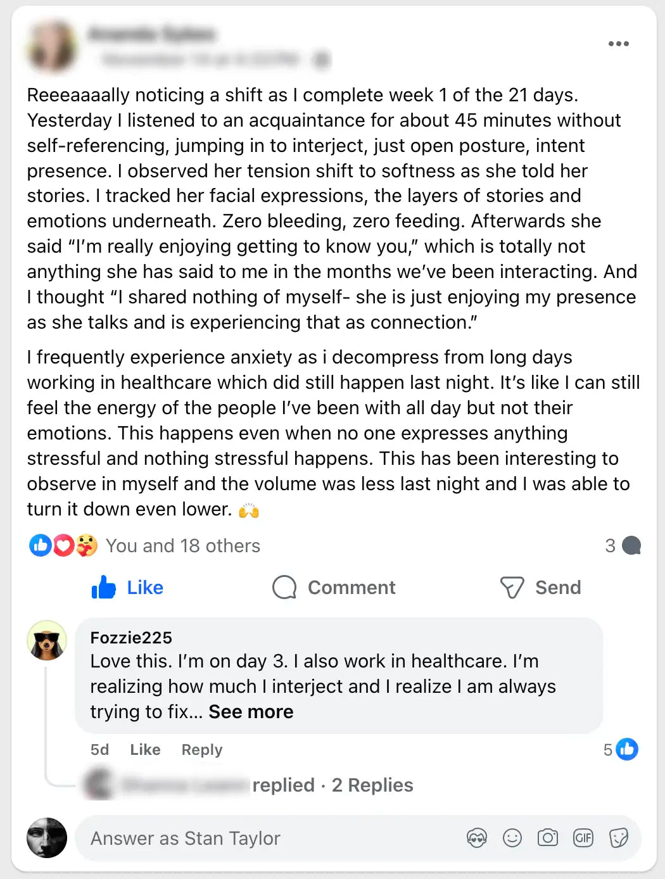This screenshot has width=665, height=879.
Task: Click the Send share icon
Action: [512, 588]
